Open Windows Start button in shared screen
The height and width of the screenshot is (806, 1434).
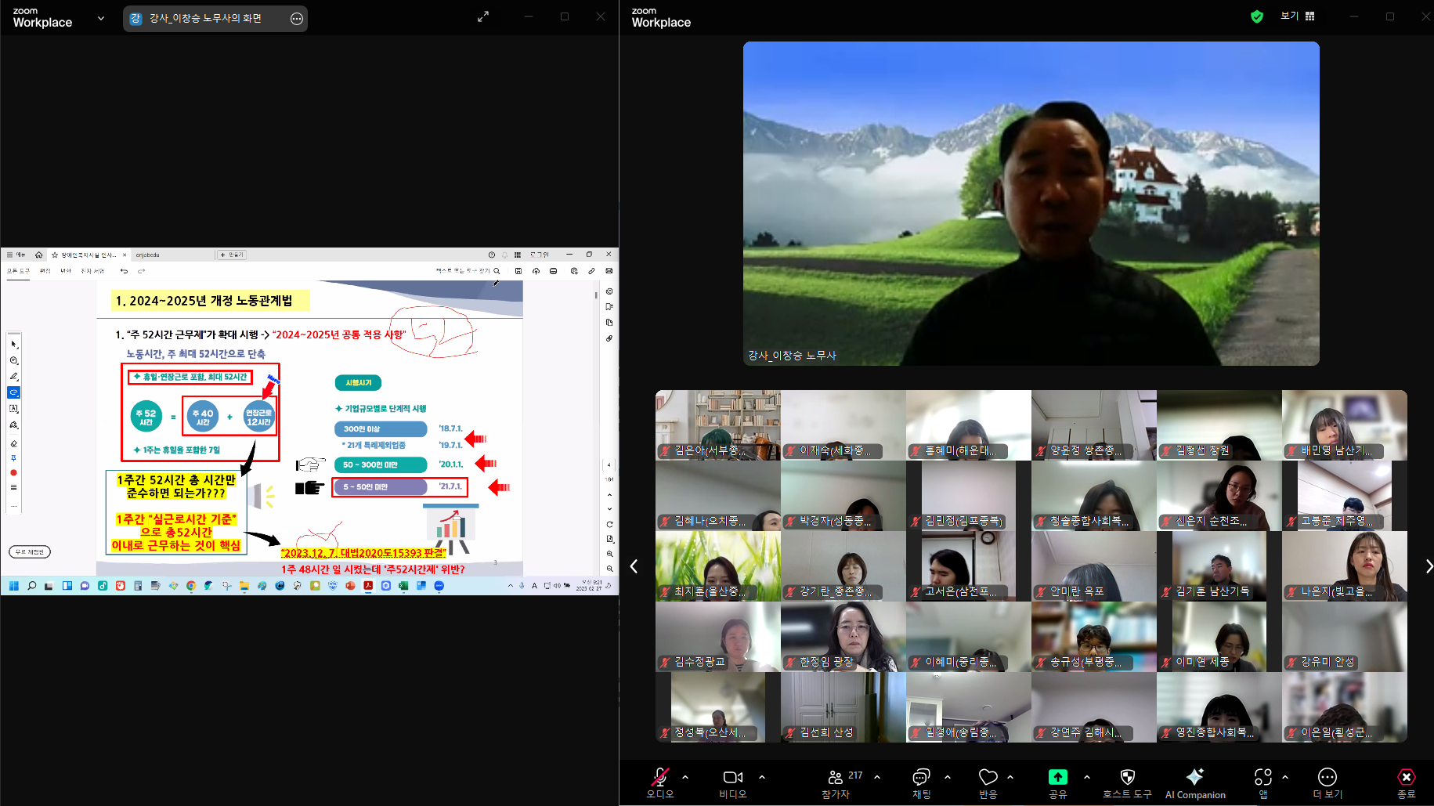[x=13, y=586]
